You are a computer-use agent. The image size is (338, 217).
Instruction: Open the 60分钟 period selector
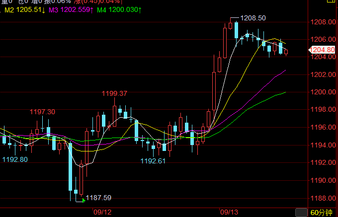(322, 213)
